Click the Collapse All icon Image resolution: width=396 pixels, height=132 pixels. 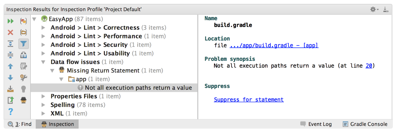coord(10,55)
